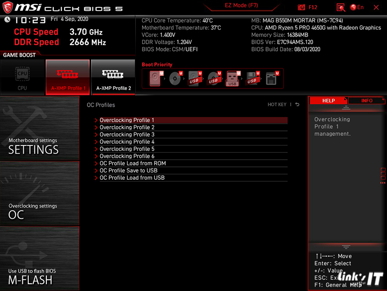This screenshot has height=291, width=387.
Task: Select the hard disk boot device icon
Action: [x=156, y=78]
